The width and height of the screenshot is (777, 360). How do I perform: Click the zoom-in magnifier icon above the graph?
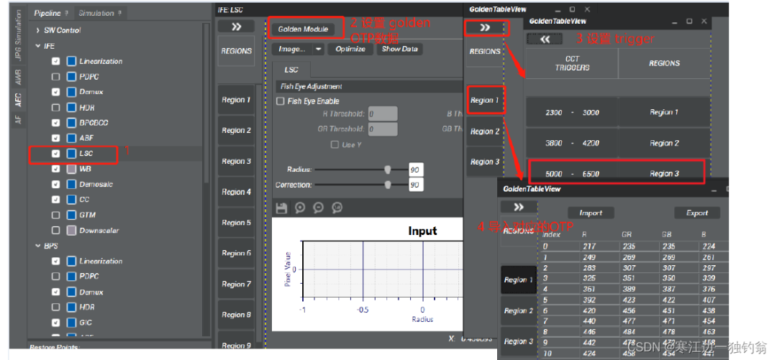tap(300, 208)
